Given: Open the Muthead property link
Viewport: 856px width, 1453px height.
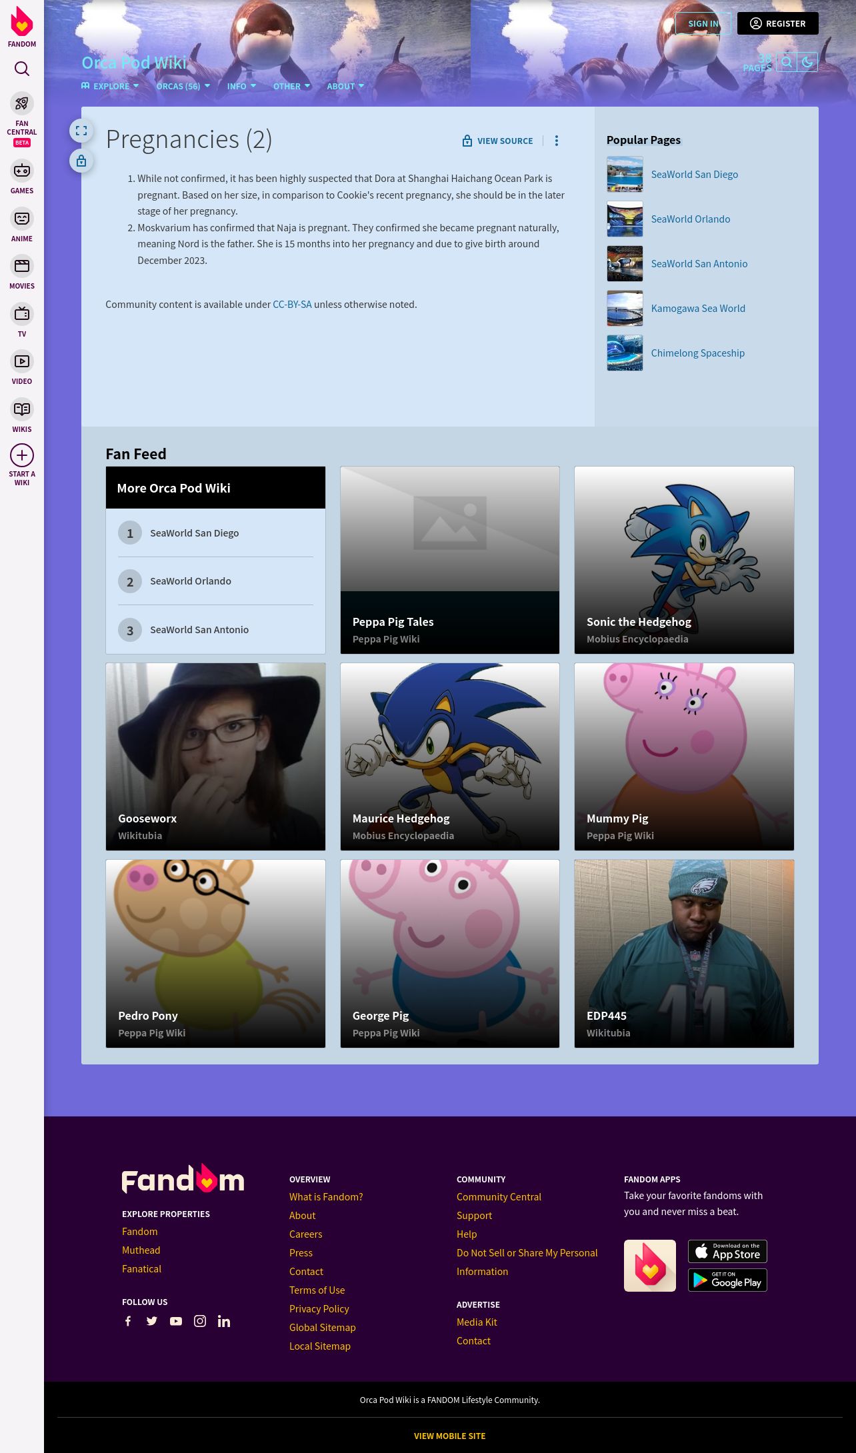Looking at the screenshot, I should point(141,1250).
